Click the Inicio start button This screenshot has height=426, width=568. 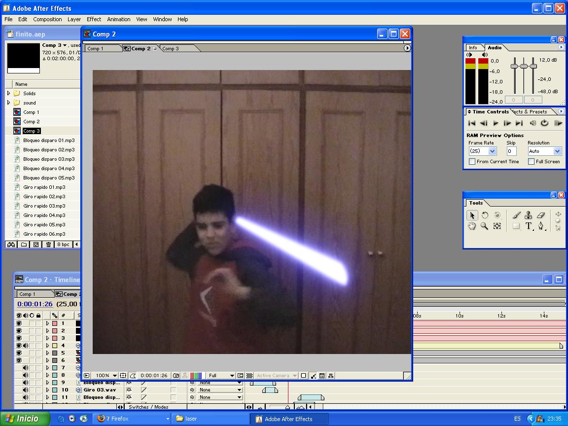pos(25,419)
